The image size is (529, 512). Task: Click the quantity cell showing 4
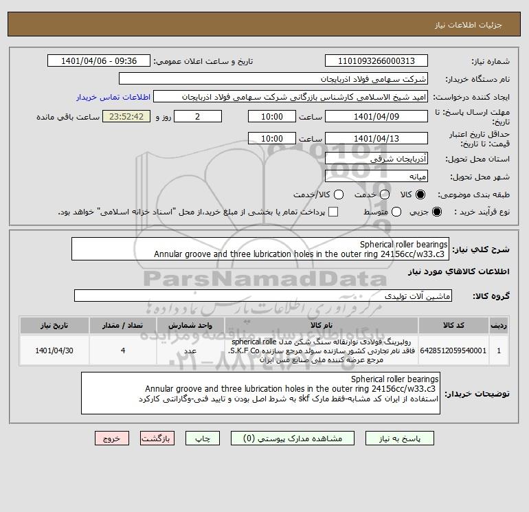pos(123,350)
